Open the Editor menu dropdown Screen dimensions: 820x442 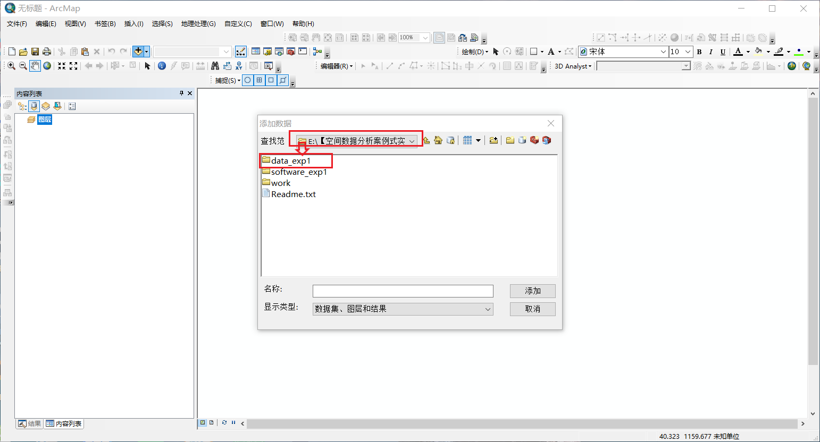click(x=336, y=66)
